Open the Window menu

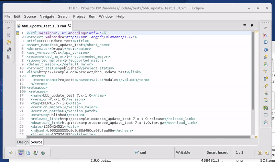click(x=106, y=16)
